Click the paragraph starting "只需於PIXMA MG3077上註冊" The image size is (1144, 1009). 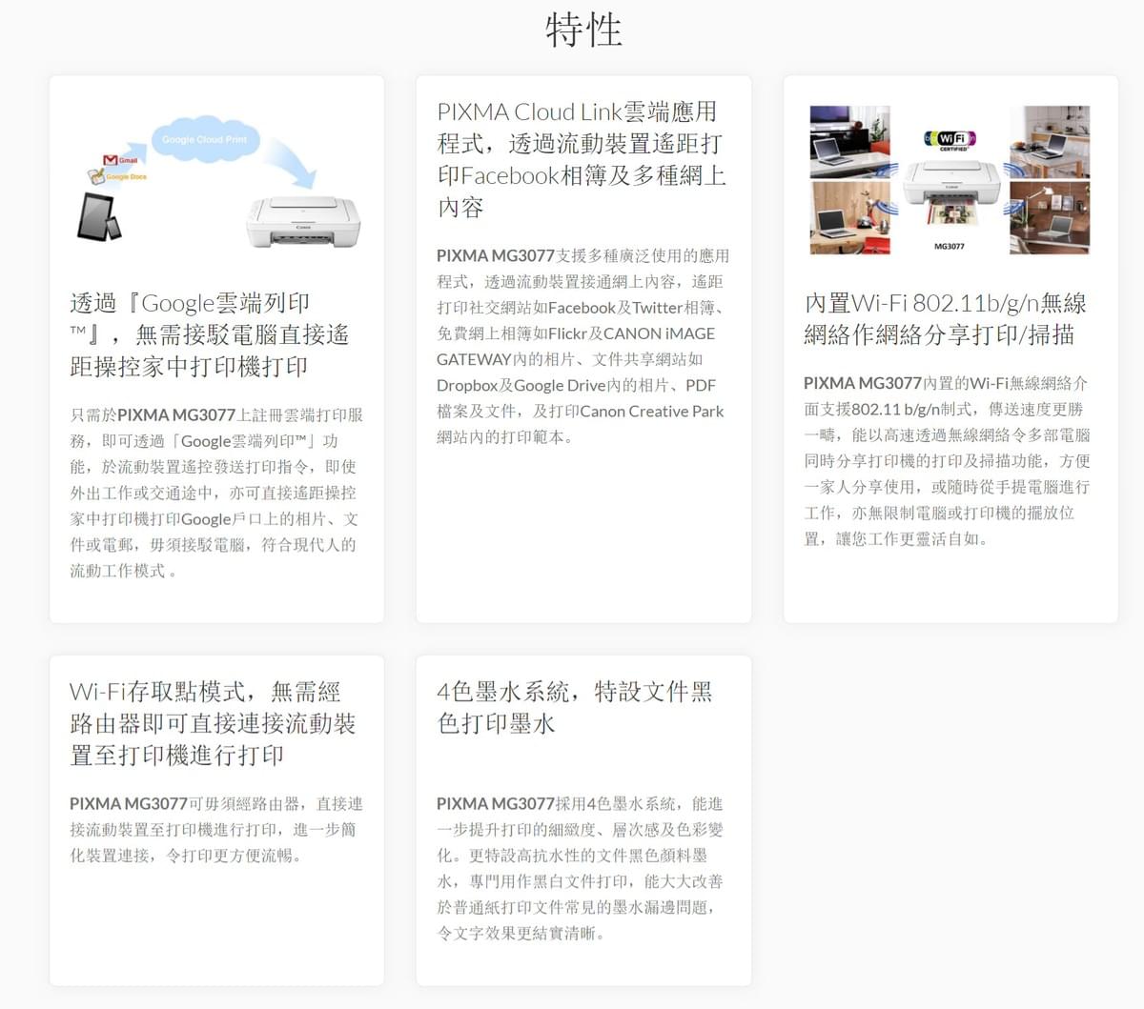pos(216,494)
